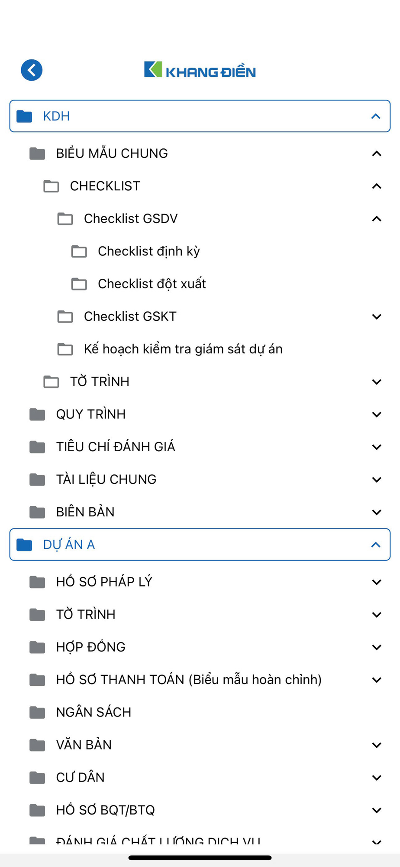This screenshot has height=867, width=400.
Task: Click the NGÂN SÁCH folder icon
Action: 37,712
